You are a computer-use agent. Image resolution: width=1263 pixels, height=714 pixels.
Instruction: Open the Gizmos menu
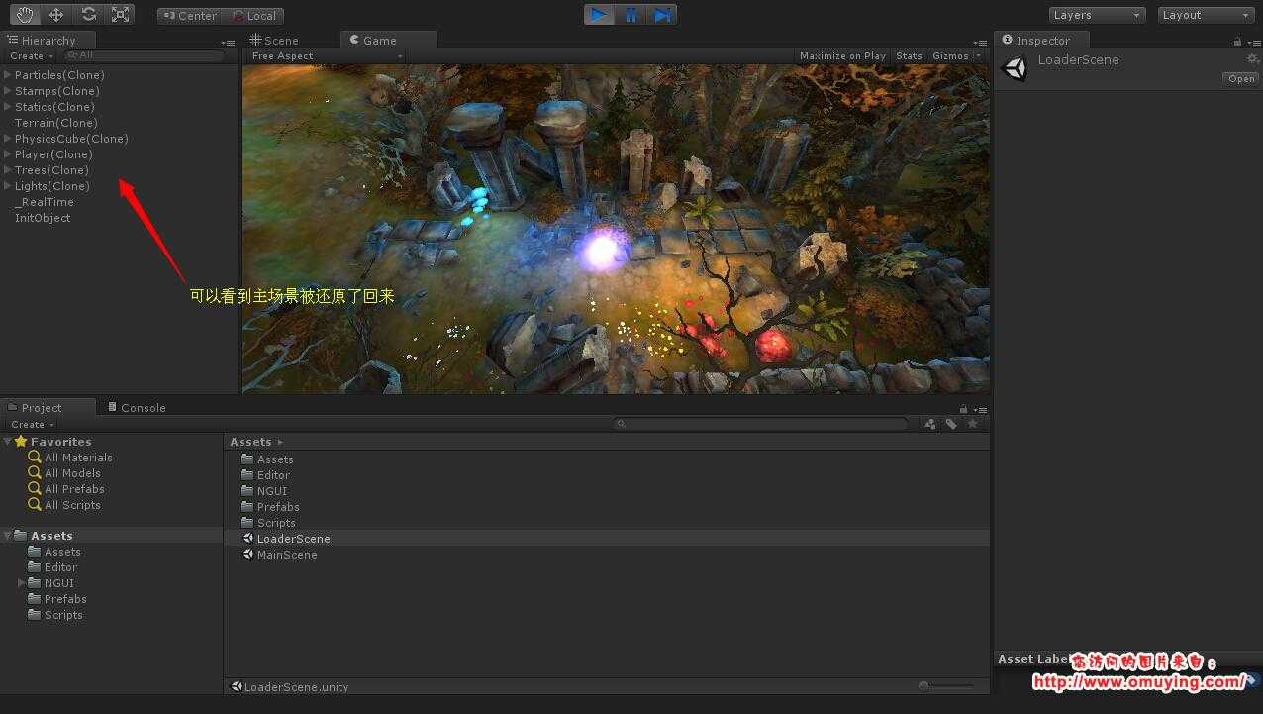click(956, 56)
